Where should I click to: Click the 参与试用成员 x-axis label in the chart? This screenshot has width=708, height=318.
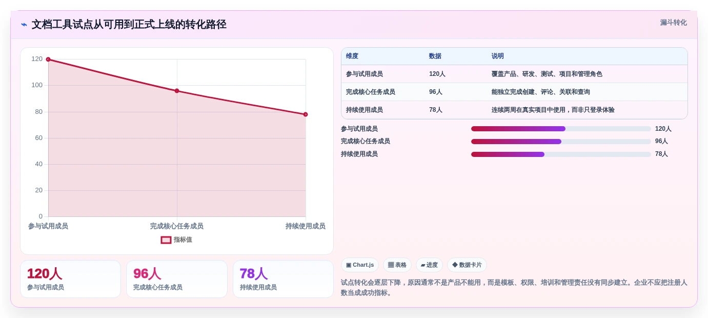[x=48, y=226]
